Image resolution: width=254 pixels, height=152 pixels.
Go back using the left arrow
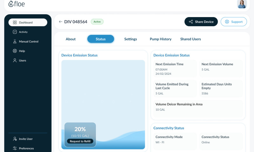click(61, 22)
